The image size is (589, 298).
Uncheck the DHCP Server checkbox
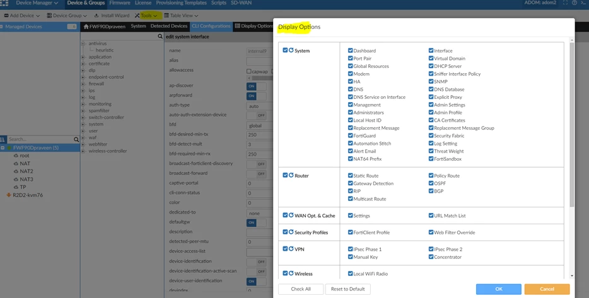click(431, 66)
